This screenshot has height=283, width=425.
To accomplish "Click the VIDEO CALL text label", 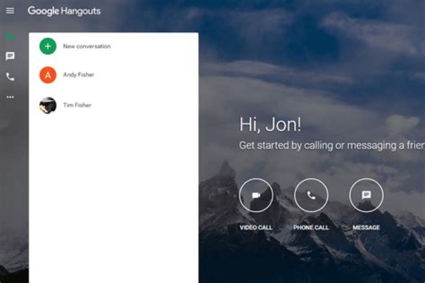I will pyautogui.click(x=256, y=228).
